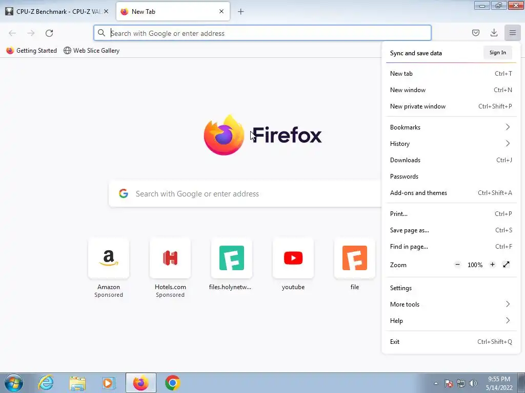Open Add-ons and themes
The height and width of the screenshot is (393, 525).
(451, 192)
